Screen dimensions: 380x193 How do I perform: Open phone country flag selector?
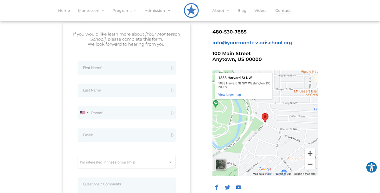point(84,113)
